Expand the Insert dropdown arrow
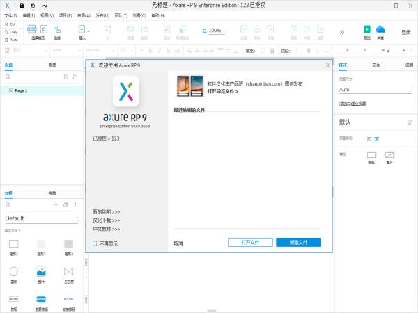This screenshot has width=418, height=313. (88, 31)
